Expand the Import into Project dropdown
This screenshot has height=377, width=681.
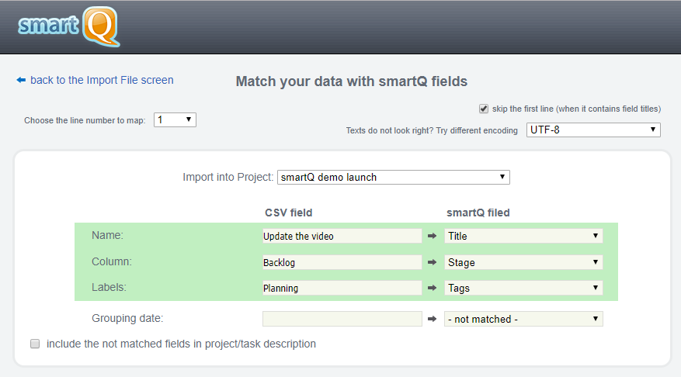tap(393, 177)
